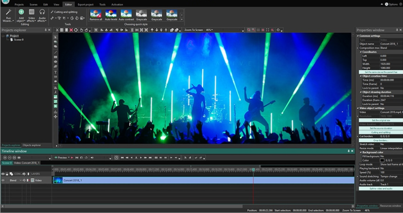Open the Video effects menu
This screenshot has height=213, width=403.
[32, 16]
